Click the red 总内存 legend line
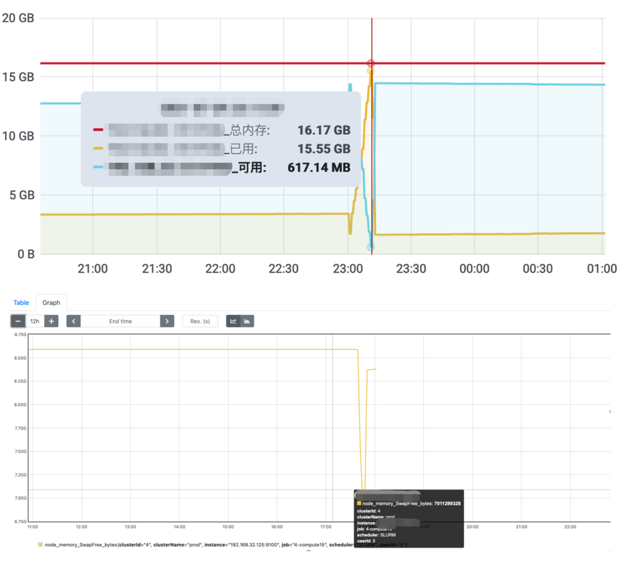The width and height of the screenshot is (628, 588). point(98,130)
